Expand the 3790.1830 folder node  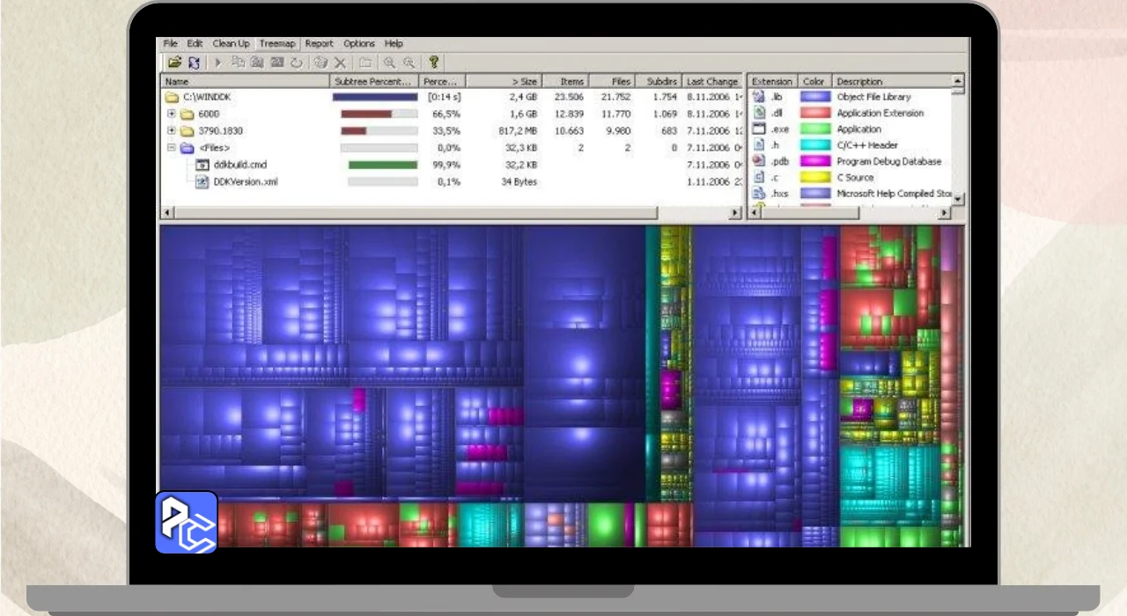click(x=172, y=131)
